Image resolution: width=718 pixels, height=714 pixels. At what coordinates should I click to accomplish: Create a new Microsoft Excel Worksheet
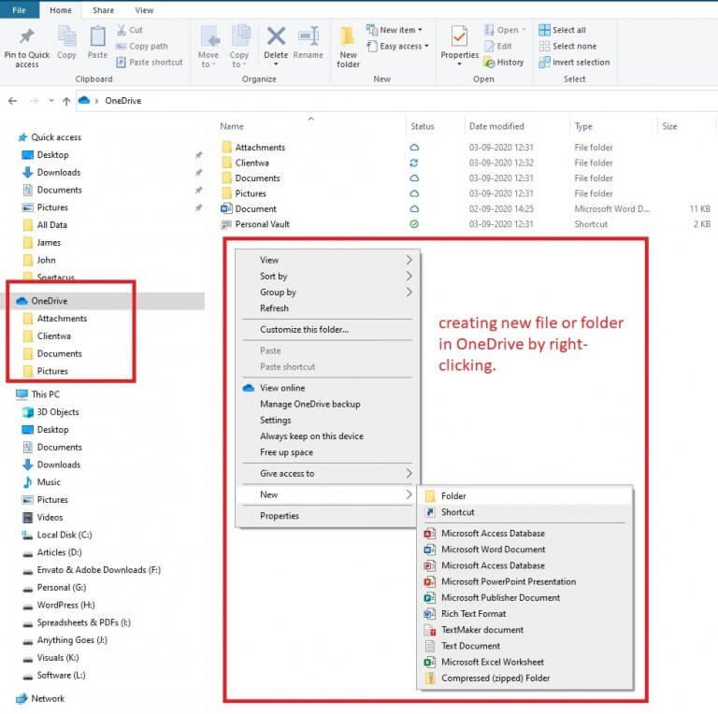(525, 662)
